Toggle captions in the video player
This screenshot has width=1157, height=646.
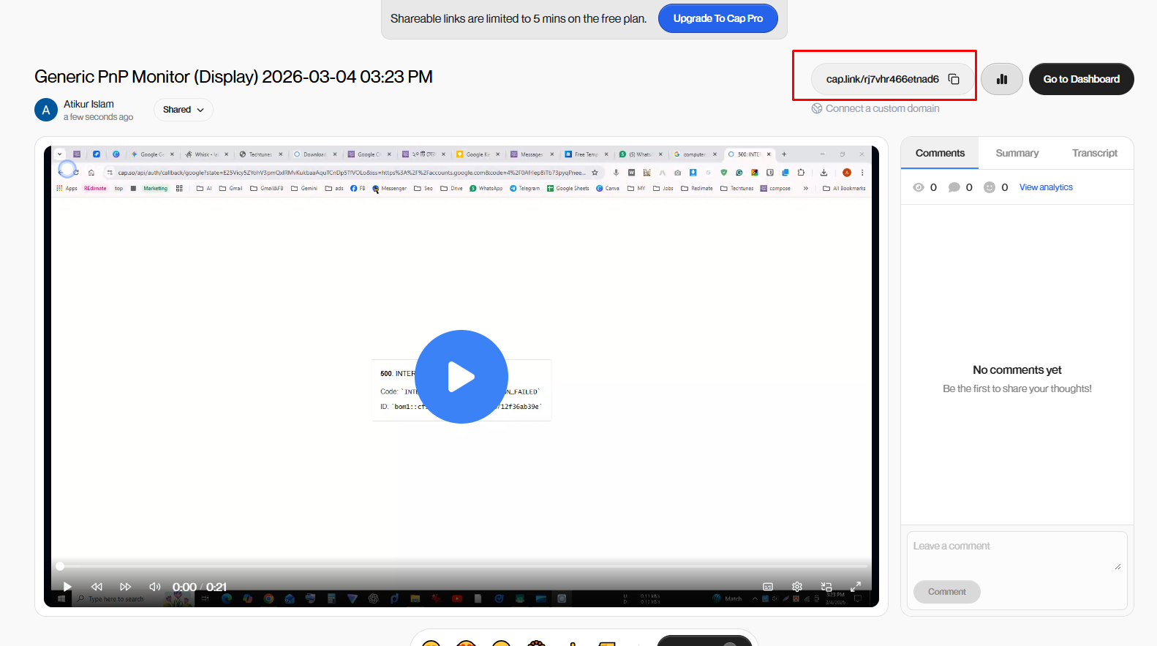768,587
